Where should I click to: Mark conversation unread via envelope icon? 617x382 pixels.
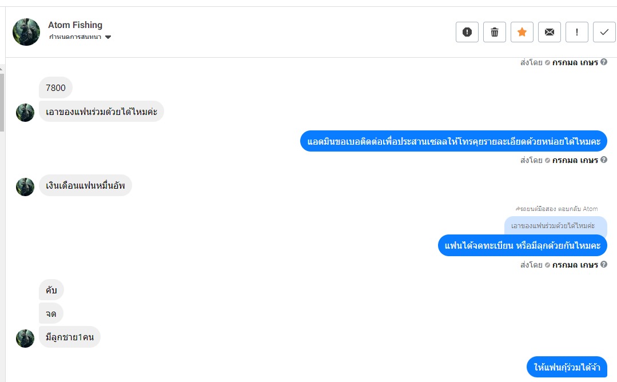pos(550,32)
